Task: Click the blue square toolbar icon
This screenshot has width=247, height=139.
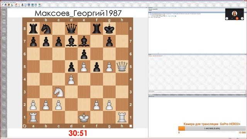Action: click(29, 5)
